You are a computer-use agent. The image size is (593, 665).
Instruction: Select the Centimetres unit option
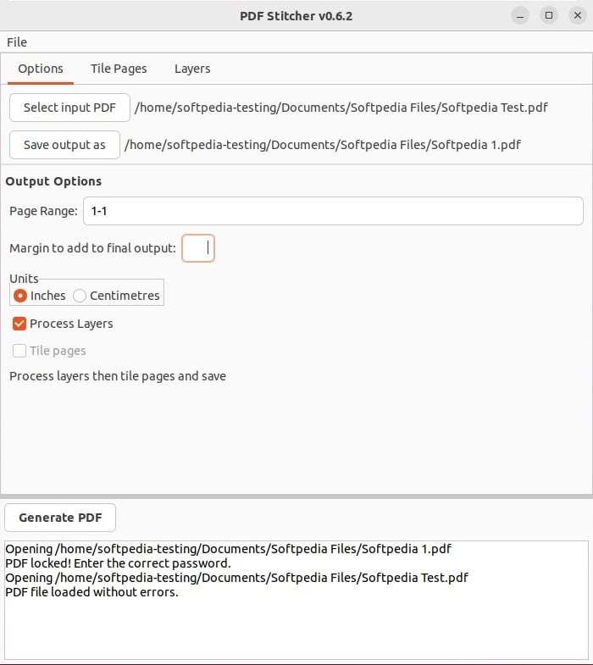tap(80, 296)
